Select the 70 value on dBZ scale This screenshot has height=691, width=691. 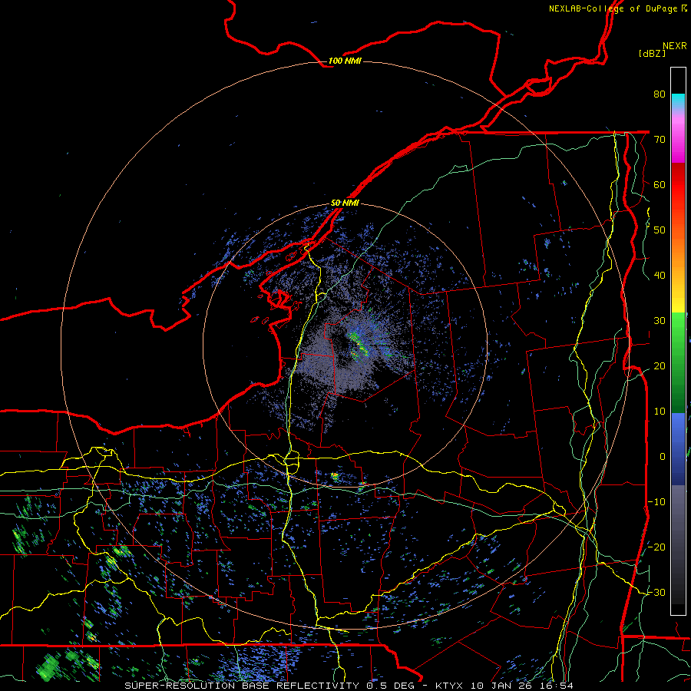[660, 139]
